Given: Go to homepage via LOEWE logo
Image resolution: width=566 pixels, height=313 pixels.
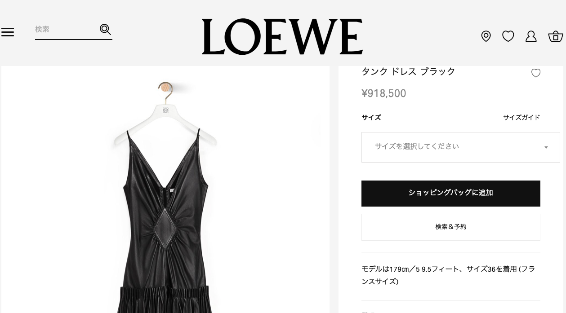Looking at the screenshot, I should [282, 37].
